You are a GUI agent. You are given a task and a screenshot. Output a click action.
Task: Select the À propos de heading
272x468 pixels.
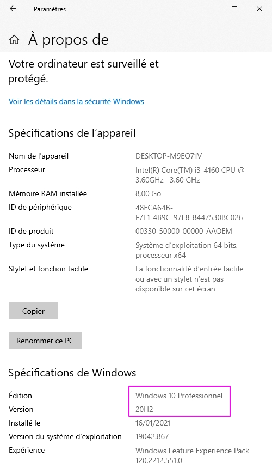point(68,40)
